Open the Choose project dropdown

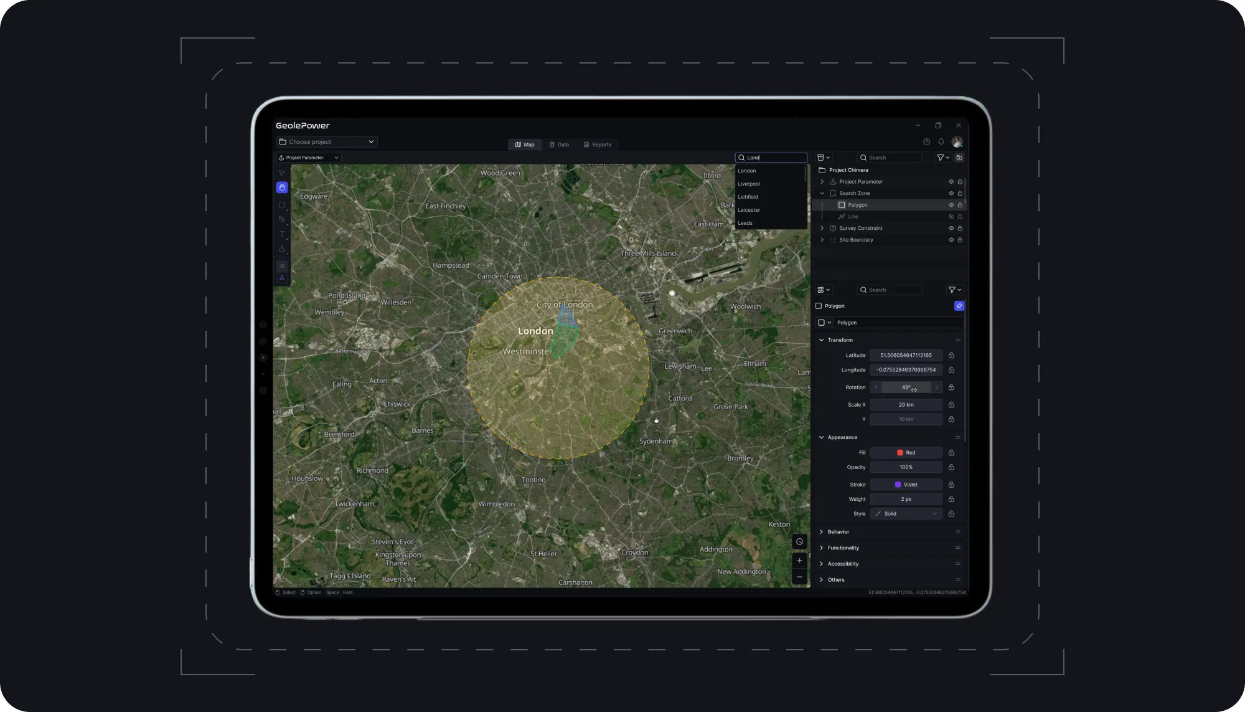coord(327,142)
